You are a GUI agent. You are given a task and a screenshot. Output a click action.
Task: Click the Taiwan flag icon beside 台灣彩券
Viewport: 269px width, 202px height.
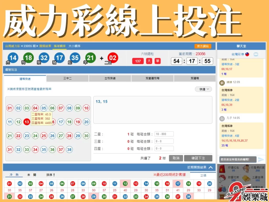click(247, 54)
